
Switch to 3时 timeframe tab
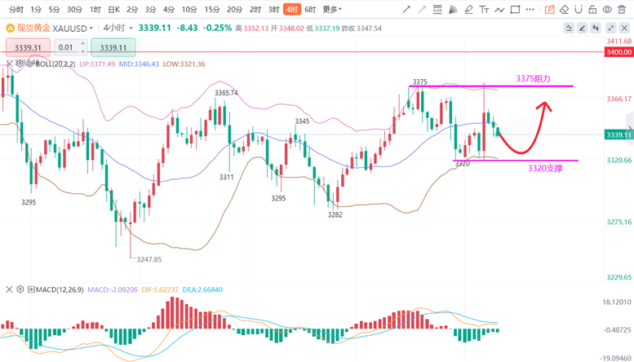273,9
